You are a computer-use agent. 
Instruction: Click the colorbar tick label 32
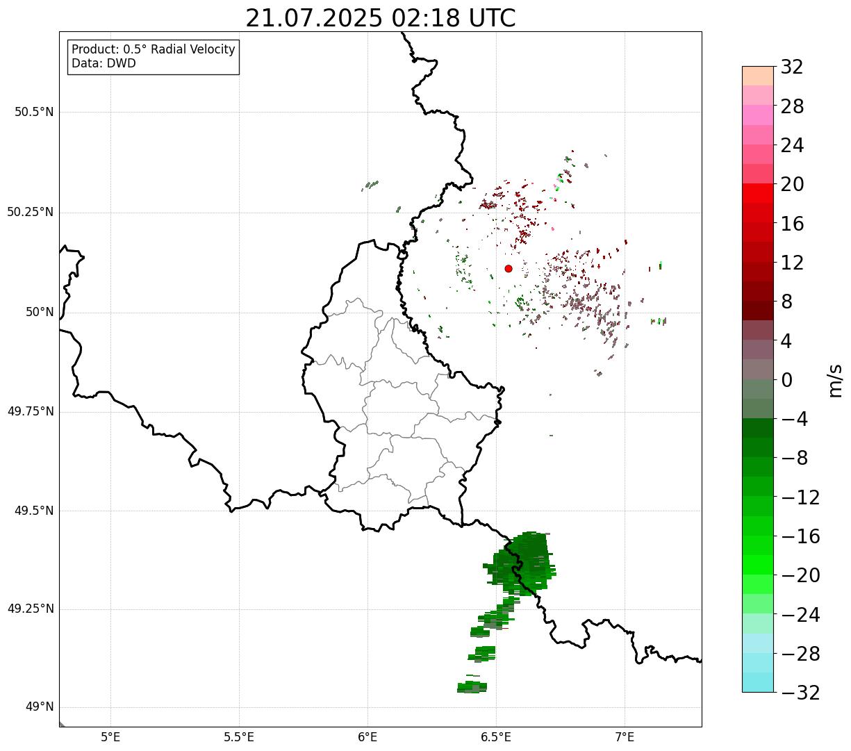coord(792,67)
